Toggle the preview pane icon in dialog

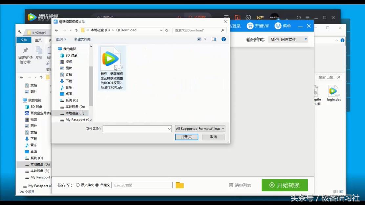(x=214, y=39)
